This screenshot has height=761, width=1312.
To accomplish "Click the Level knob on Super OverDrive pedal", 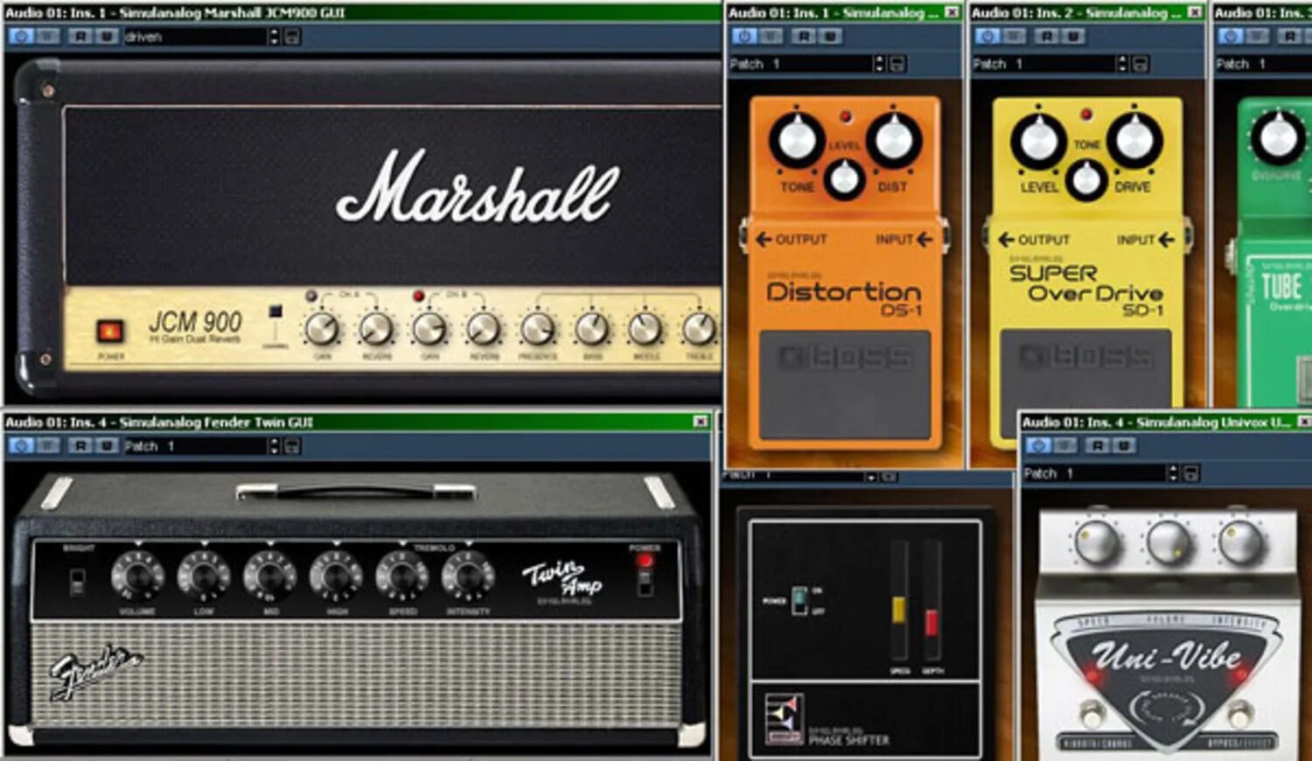I will (1038, 140).
